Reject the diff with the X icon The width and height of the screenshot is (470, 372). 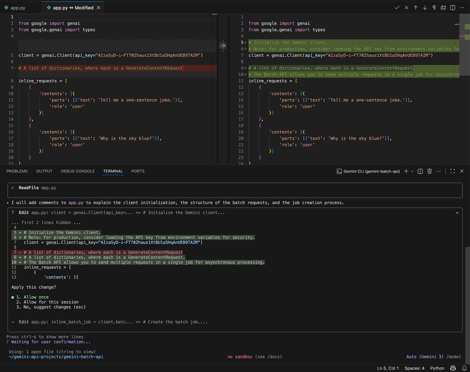click(407, 8)
